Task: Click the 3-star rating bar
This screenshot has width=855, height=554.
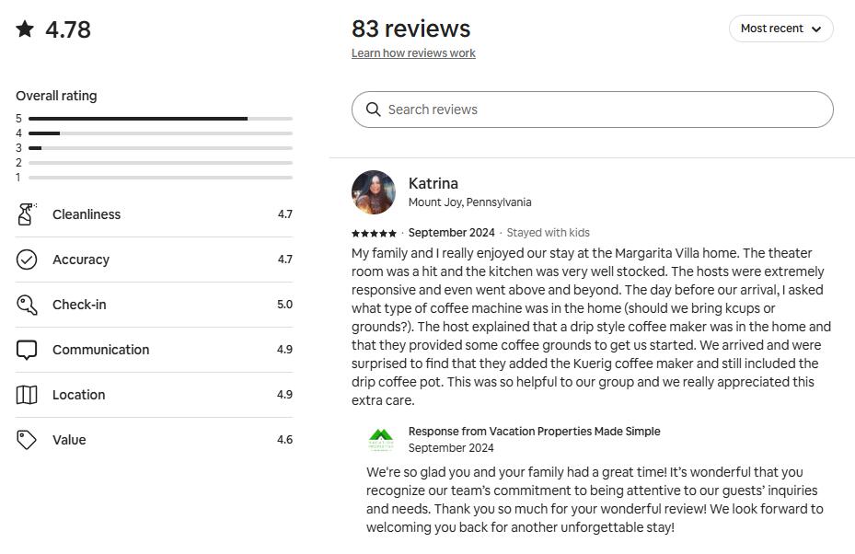Action: [x=160, y=148]
